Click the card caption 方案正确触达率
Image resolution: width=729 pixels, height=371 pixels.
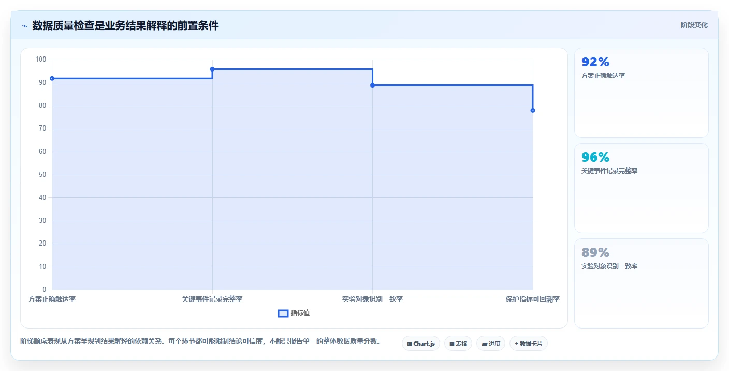click(603, 76)
